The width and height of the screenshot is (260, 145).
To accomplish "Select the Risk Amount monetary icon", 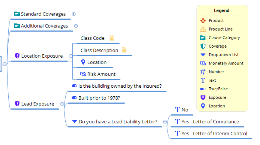I will tap(83, 74).
